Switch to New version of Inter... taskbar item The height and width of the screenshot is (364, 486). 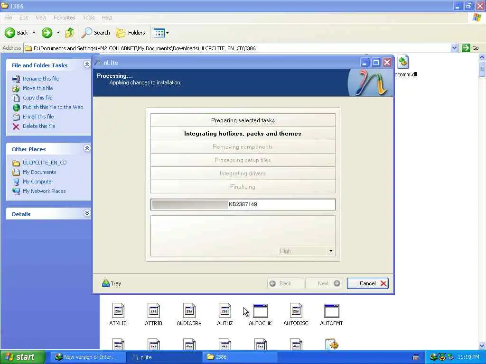(87, 357)
